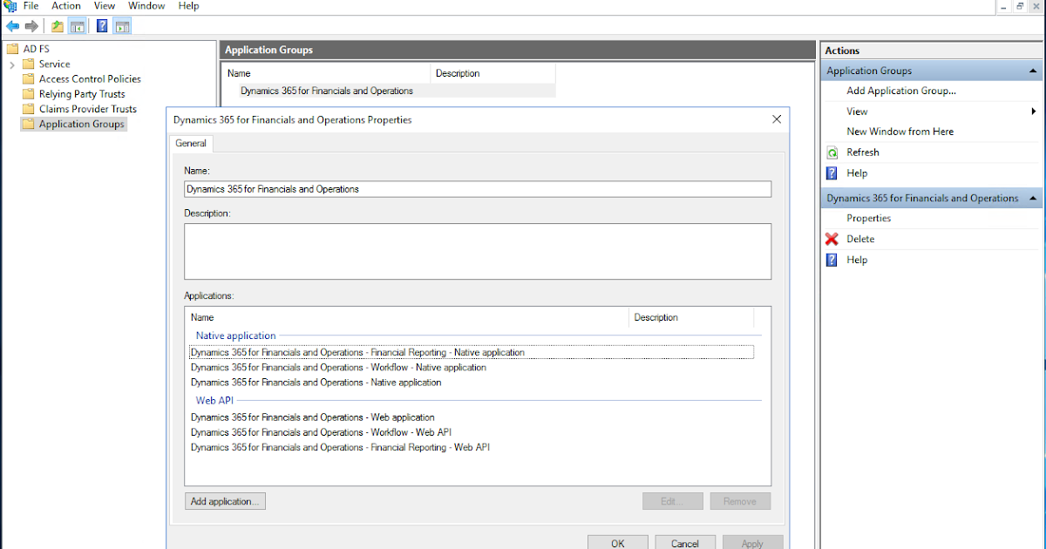The image size is (1046, 549).
Task: Click the Help icon under Dynamics 365 actions
Action: pyautogui.click(x=831, y=260)
